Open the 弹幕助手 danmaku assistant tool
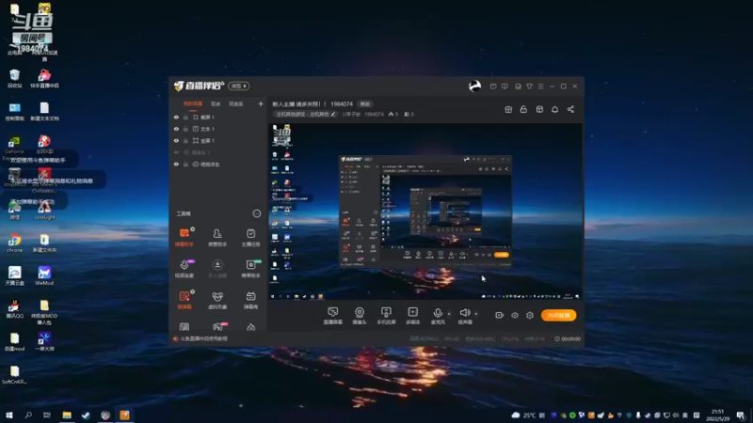Viewport: 753px width, 423px height. 184,237
